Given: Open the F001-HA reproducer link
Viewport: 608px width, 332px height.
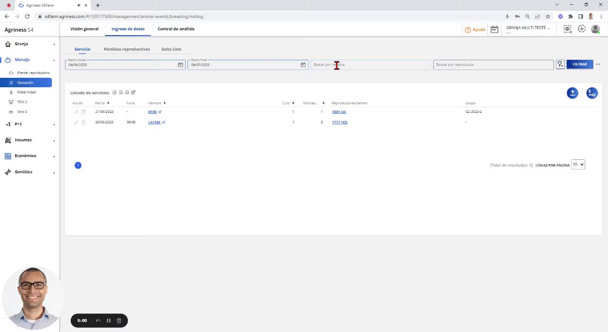Looking at the screenshot, I should pos(339,112).
